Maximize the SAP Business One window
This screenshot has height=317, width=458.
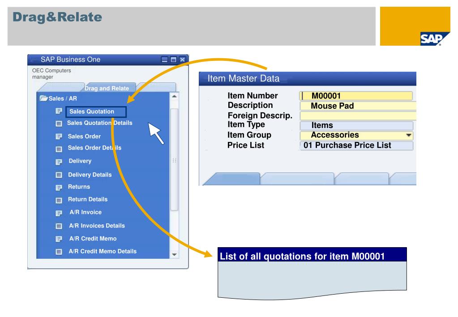pos(174,60)
